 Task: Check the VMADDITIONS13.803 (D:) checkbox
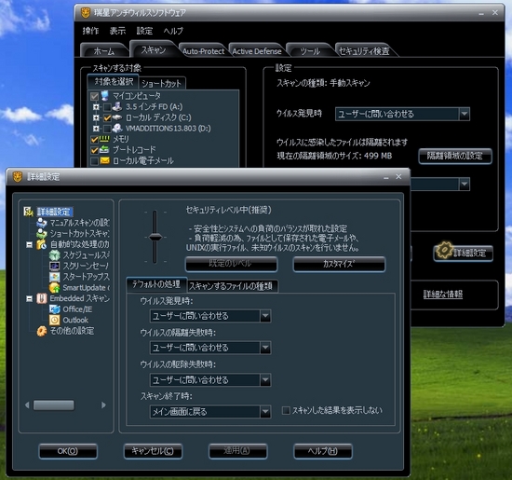click(107, 129)
